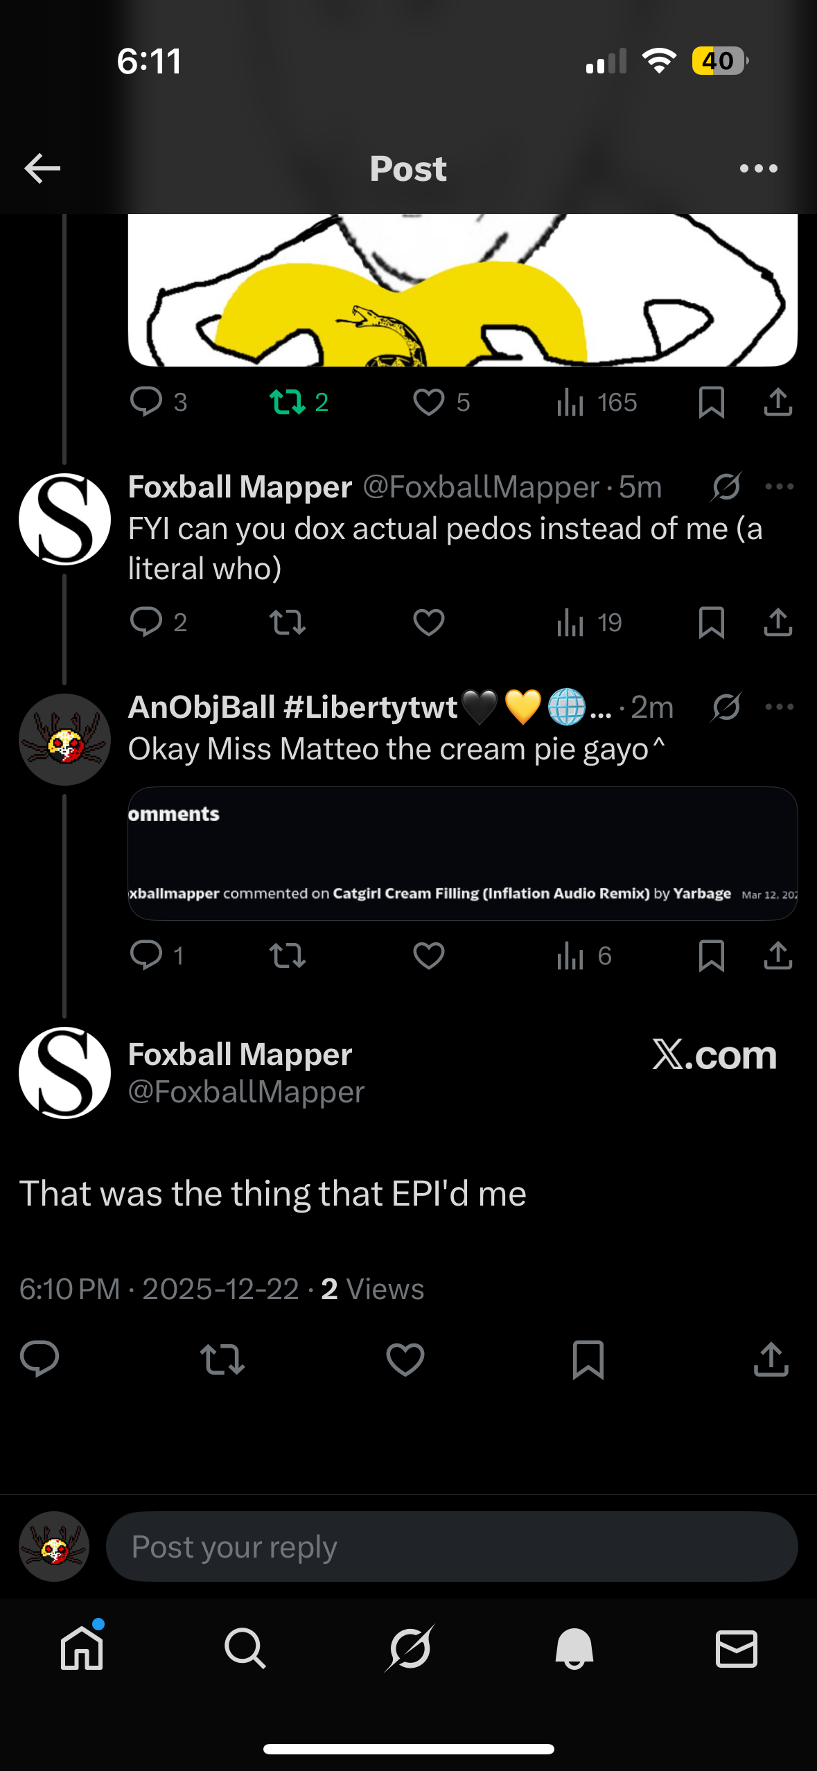Tap the @FoxballMapper handle on main post
Image resolution: width=817 pixels, height=1771 pixels.
point(246,1092)
